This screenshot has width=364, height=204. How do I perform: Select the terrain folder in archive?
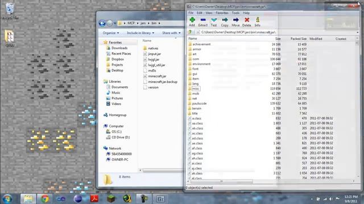pyautogui.click(x=196, y=108)
